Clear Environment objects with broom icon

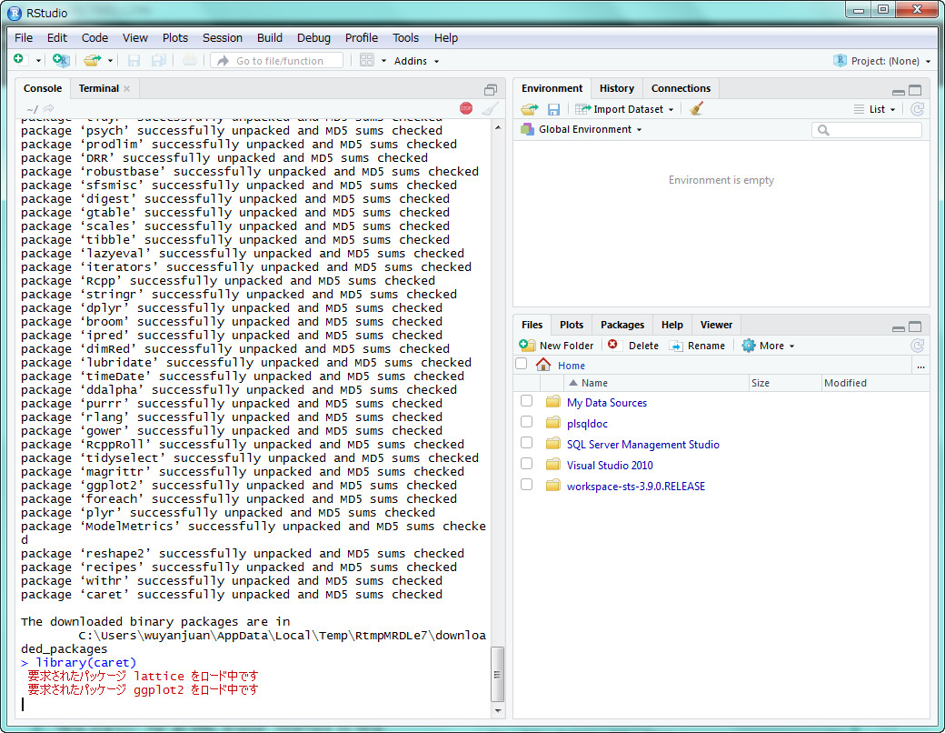tap(697, 108)
